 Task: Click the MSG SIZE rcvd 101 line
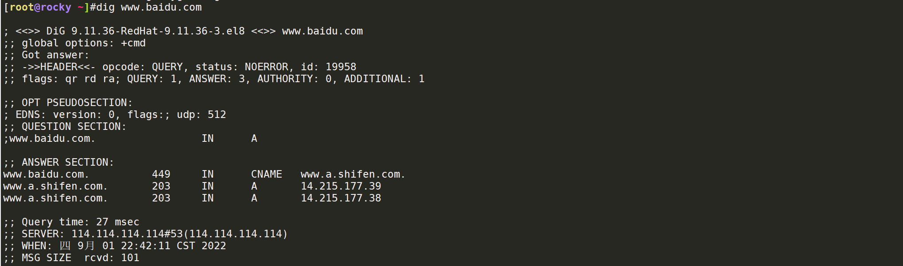coord(72,258)
